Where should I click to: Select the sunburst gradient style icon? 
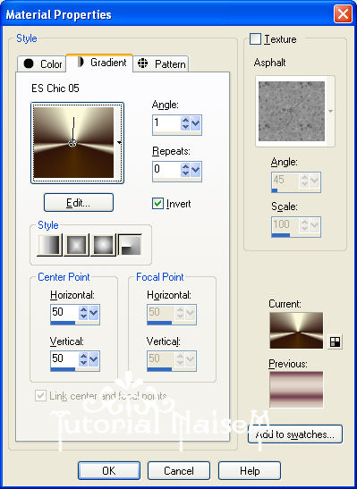[103, 245]
